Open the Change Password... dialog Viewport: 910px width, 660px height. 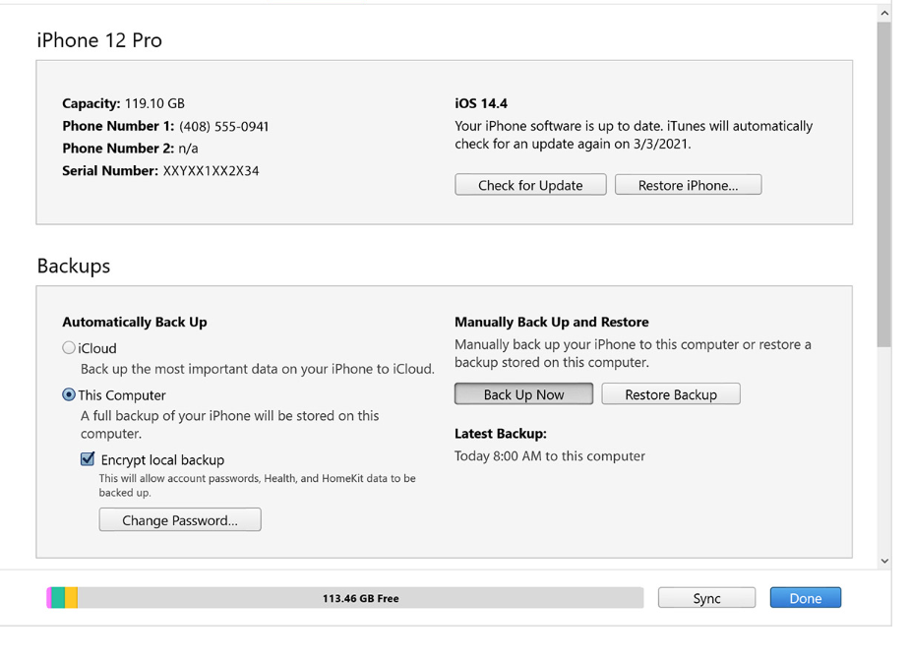[180, 520]
